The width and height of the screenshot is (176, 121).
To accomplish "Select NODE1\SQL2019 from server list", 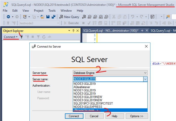I will (x=110, y=90).
